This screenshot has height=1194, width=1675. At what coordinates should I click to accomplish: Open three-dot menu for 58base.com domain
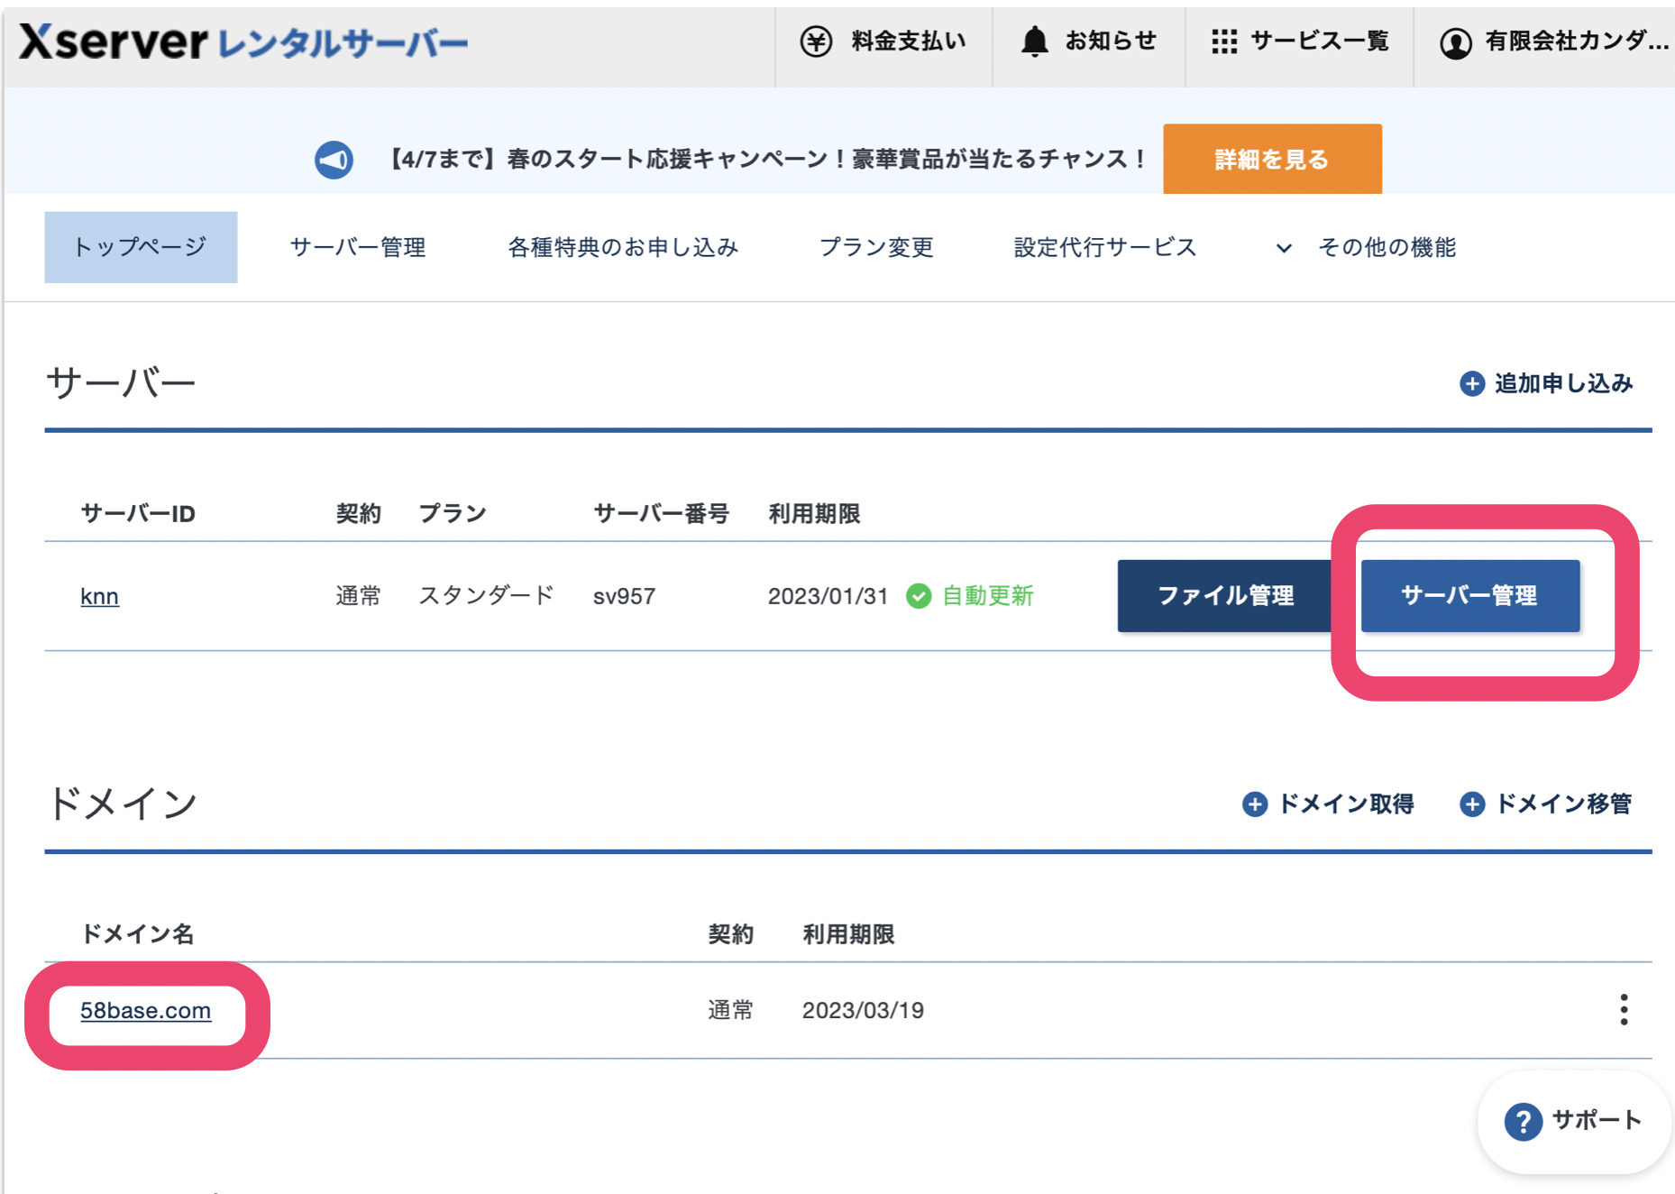[x=1624, y=1010]
